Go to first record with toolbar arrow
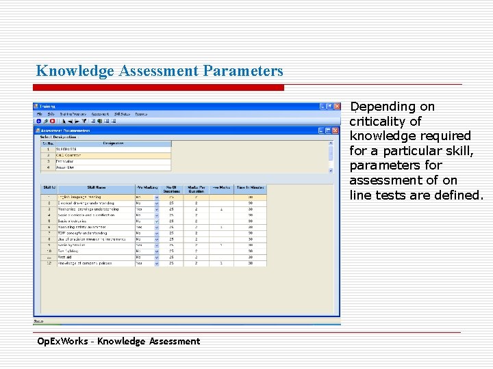Screen dimensions: 493x369 pos(64,121)
